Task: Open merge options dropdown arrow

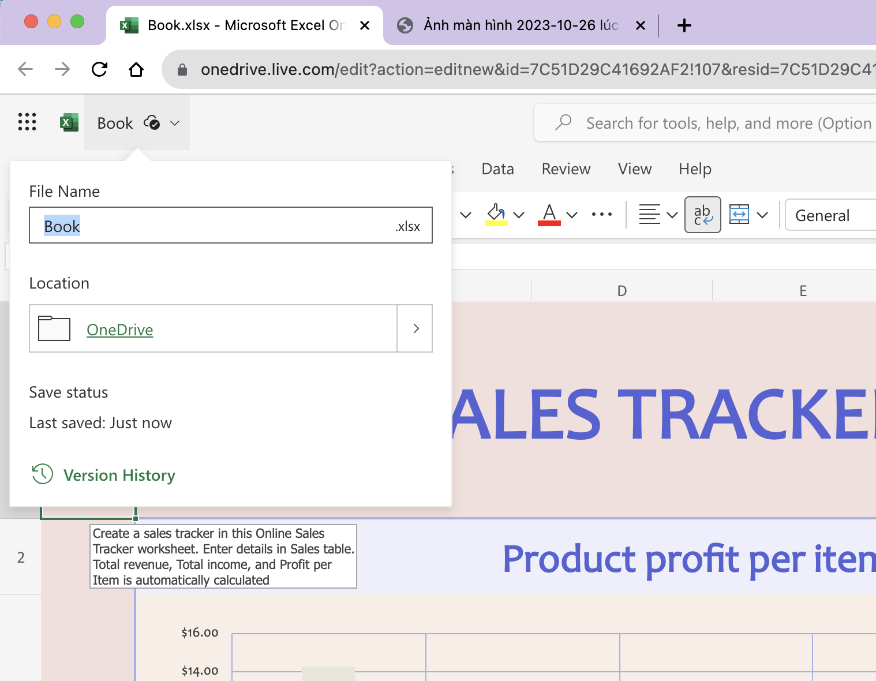Action: pyautogui.click(x=762, y=215)
